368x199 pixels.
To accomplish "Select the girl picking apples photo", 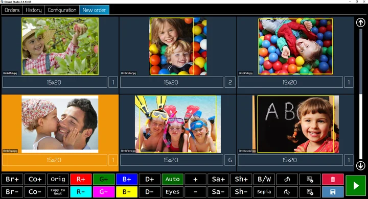I will [x=60, y=46].
